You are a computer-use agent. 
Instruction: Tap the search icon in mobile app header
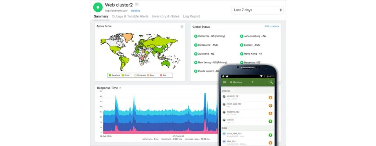click(271, 82)
